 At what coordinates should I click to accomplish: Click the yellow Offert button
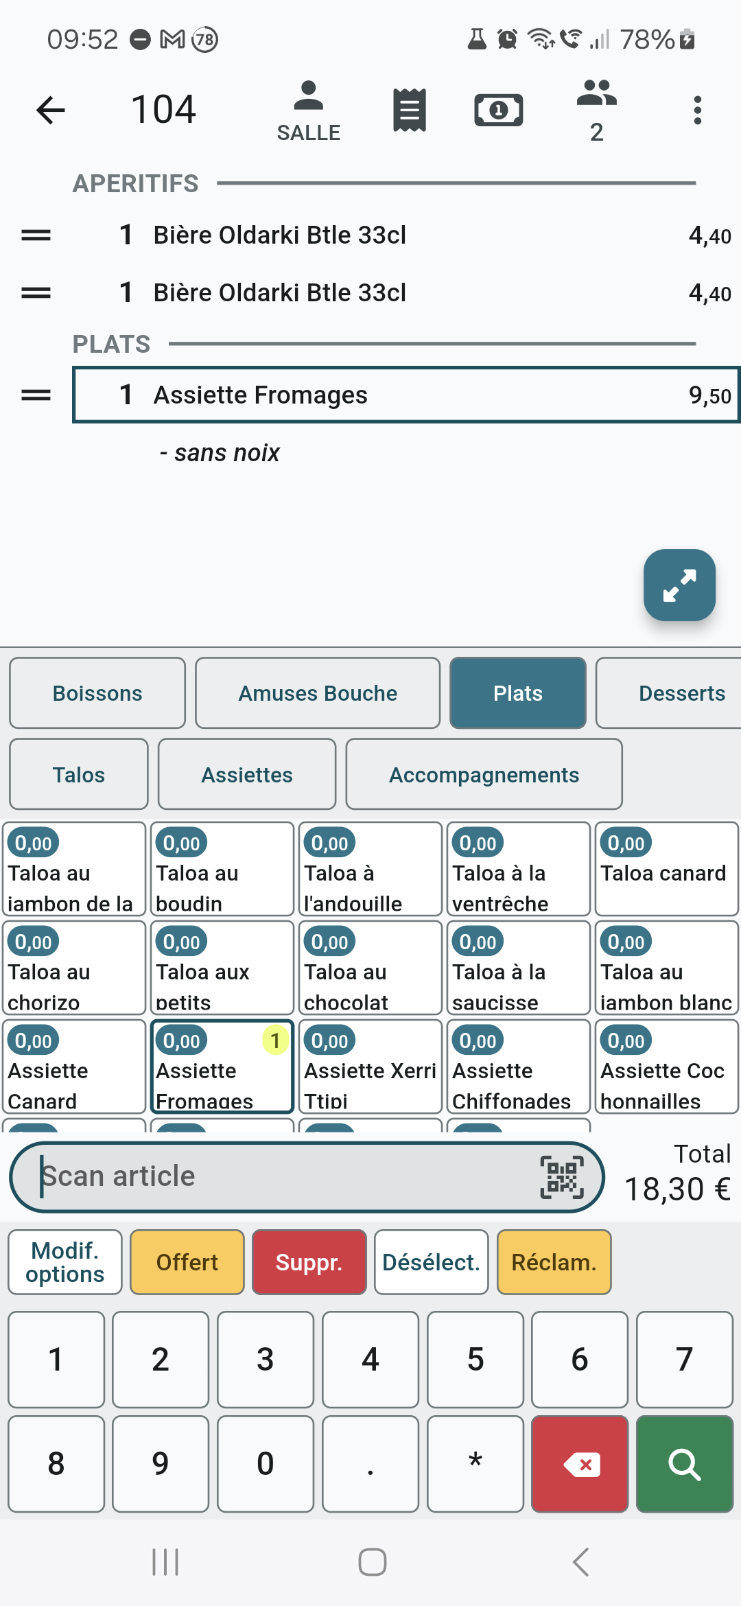point(187,1262)
